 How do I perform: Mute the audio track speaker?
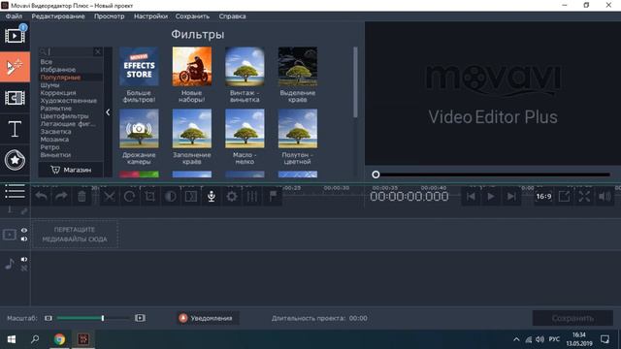click(x=24, y=259)
